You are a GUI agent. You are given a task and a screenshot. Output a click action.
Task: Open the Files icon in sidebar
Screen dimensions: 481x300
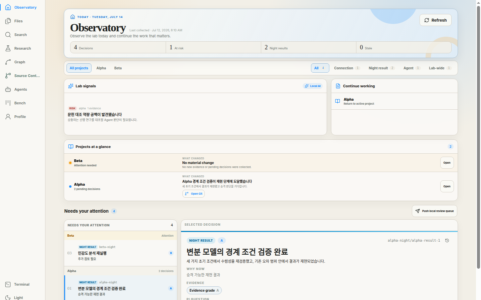point(8,21)
